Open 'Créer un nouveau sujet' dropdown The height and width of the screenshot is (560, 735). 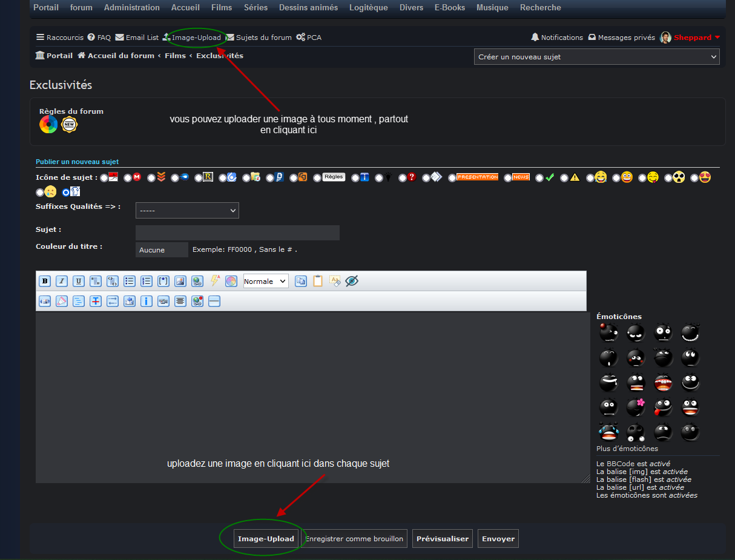[x=596, y=57]
